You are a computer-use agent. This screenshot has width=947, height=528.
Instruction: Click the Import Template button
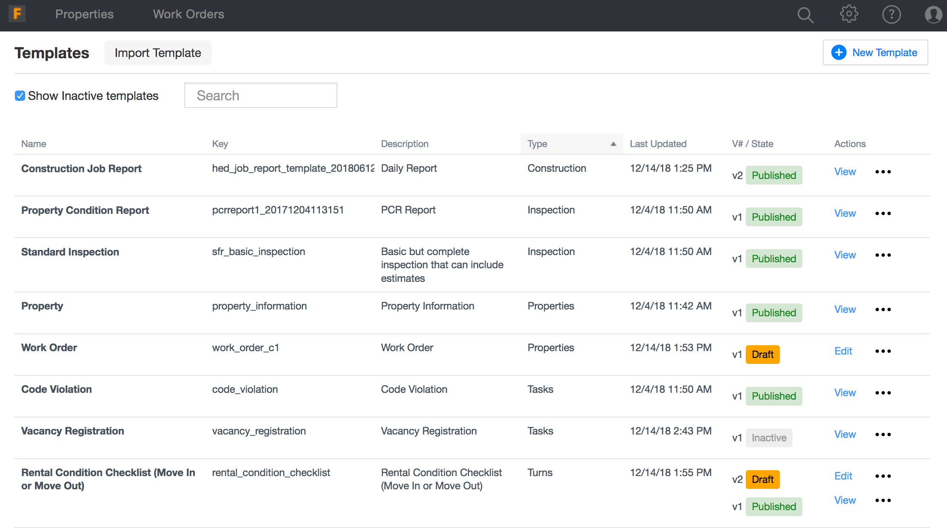(x=157, y=52)
